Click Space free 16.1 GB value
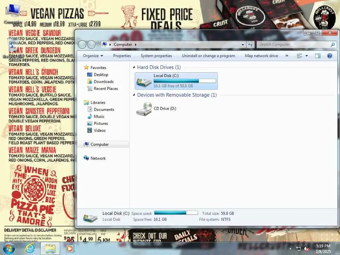340x255 pixels. click(x=160, y=219)
